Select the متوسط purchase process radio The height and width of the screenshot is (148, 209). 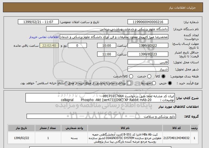pyautogui.click(x=154, y=83)
